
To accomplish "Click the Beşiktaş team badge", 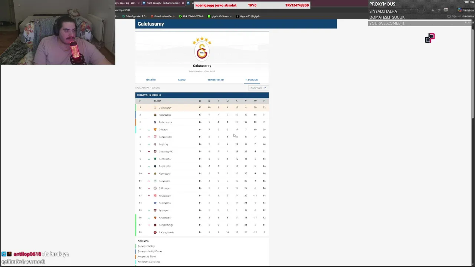I will click(x=155, y=144).
